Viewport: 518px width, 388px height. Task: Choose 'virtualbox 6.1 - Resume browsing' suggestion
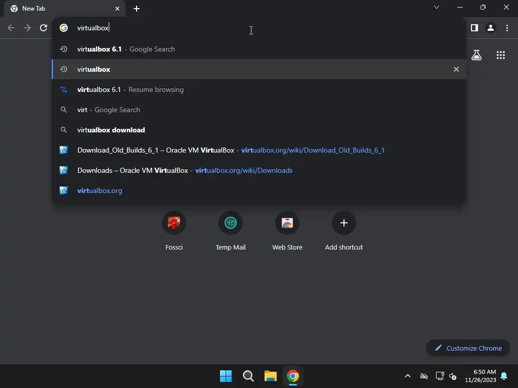click(259, 89)
